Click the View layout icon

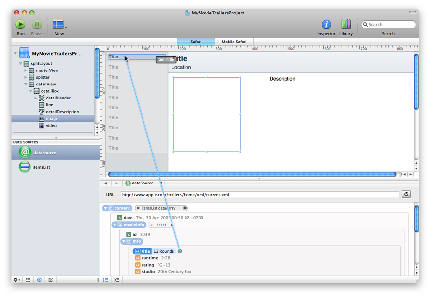coord(58,25)
